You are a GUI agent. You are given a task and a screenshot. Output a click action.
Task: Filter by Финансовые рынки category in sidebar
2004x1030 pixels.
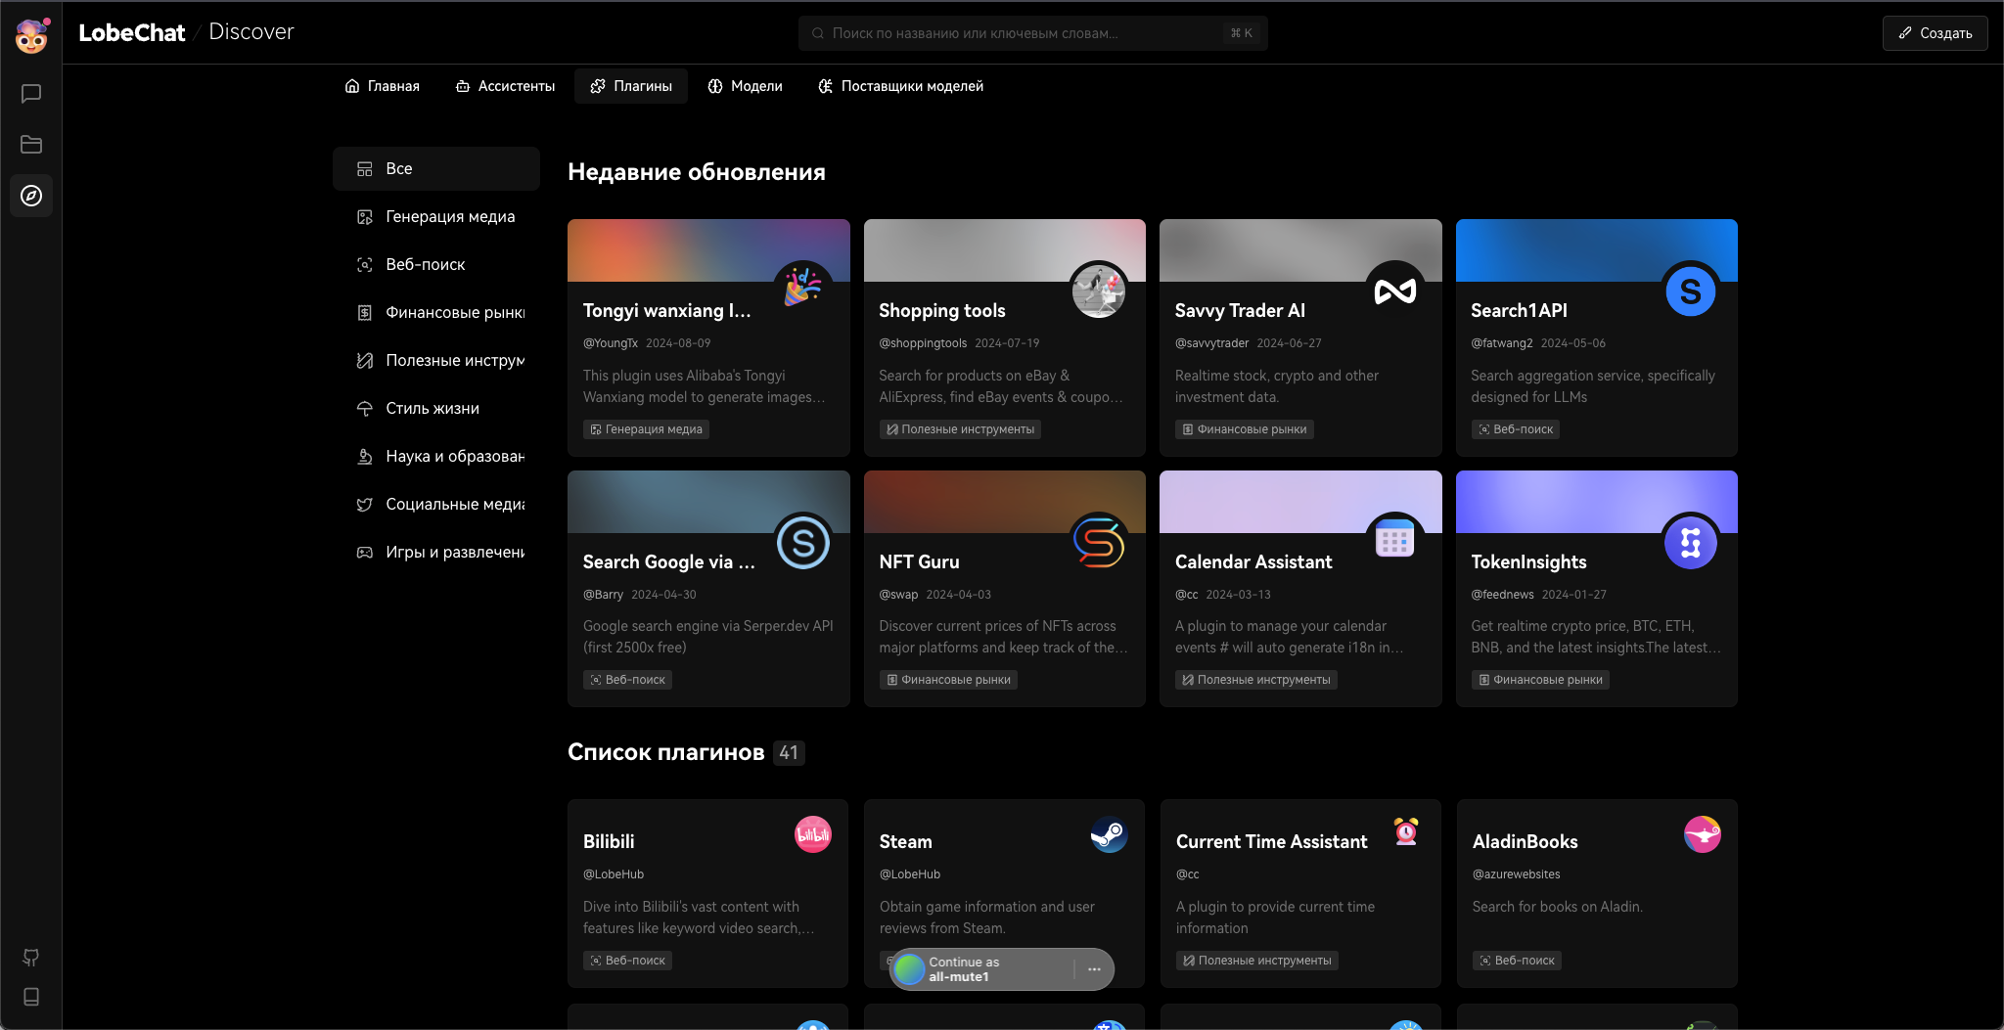pyautogui.click(x=436, y=312)
